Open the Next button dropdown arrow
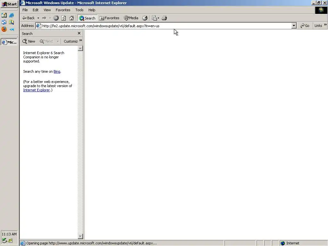This screenshot has height=246, width=328. click(58, 41)
